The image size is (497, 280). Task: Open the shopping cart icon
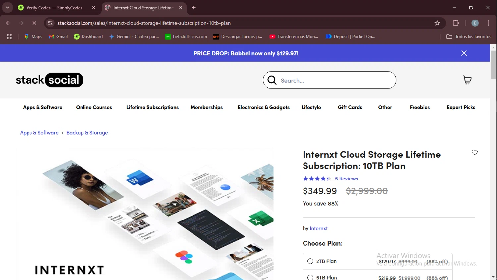tap(467, 80)
